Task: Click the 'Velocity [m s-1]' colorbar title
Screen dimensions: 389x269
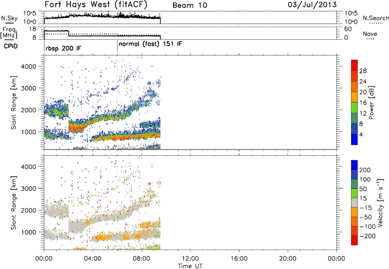Action: [380, 202]
